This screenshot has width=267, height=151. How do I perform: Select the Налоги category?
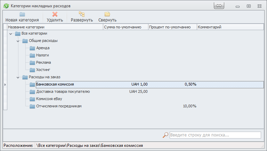42,55
